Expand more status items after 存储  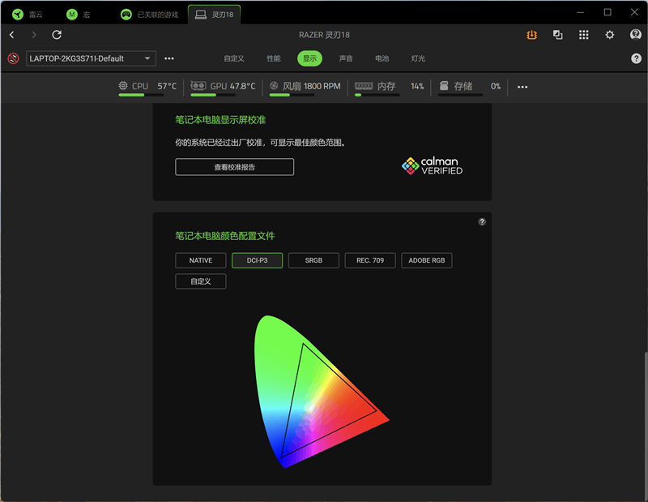[522, 87]
